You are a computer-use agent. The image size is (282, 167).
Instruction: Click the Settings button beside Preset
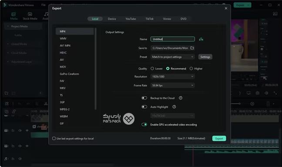coord(205,57)
